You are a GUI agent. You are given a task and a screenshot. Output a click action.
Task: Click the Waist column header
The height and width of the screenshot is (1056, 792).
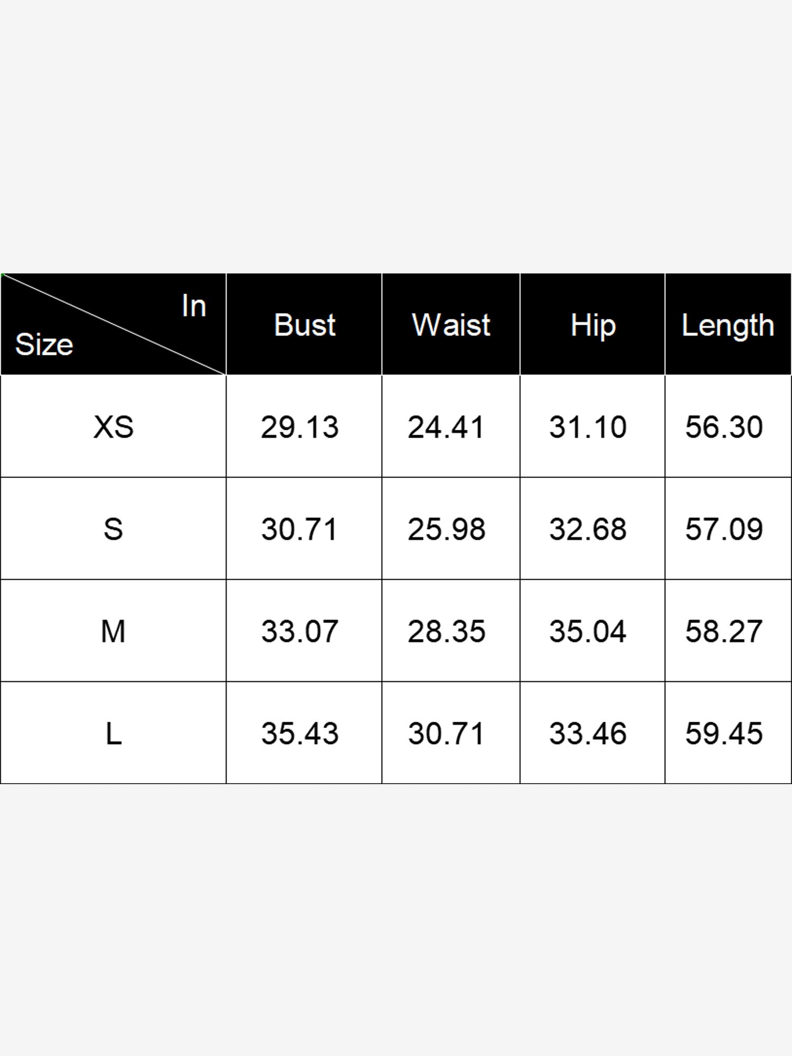pos(451,325)
